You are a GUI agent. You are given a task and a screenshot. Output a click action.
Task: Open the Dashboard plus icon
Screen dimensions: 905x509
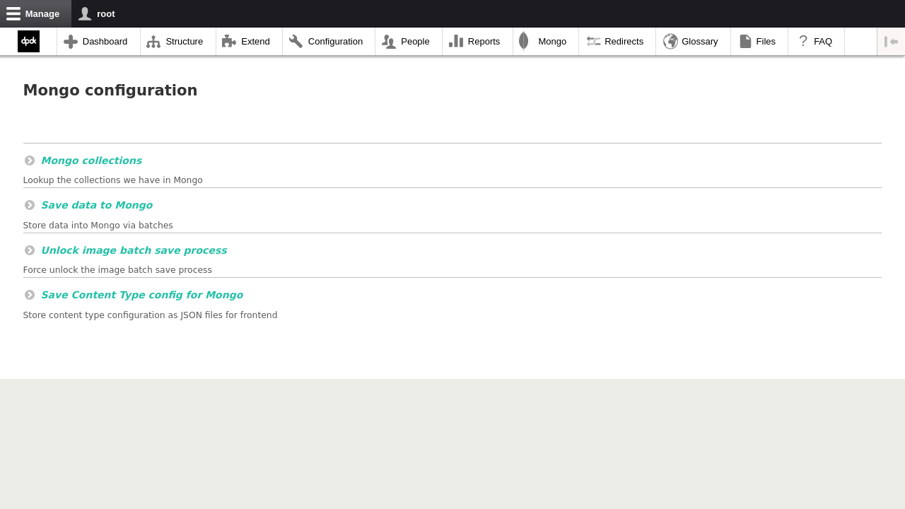click(71, 42)
